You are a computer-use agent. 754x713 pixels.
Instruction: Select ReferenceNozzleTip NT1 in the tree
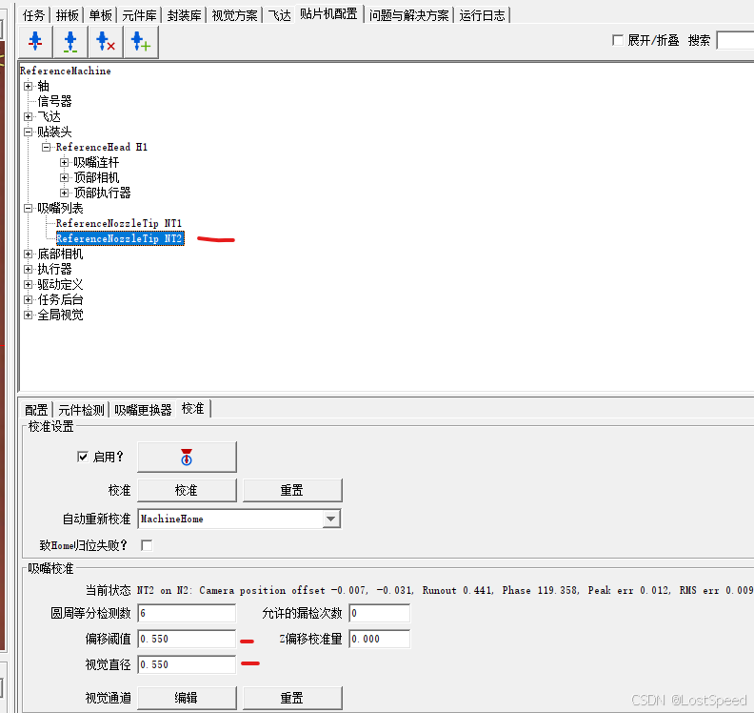coord(119,223)
